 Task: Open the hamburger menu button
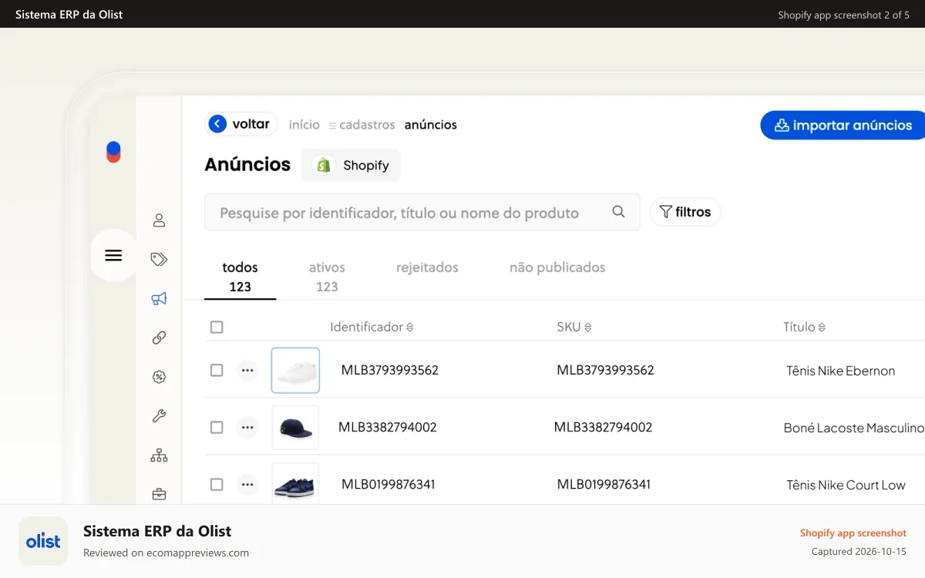(113, 255)
